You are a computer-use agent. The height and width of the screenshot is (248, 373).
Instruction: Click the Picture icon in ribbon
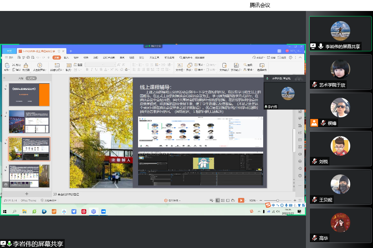coord(196,65)
